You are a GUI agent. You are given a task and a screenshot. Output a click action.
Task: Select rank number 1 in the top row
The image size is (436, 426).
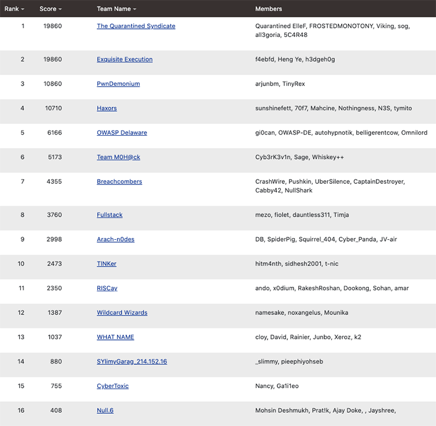(x=23, y=26)
